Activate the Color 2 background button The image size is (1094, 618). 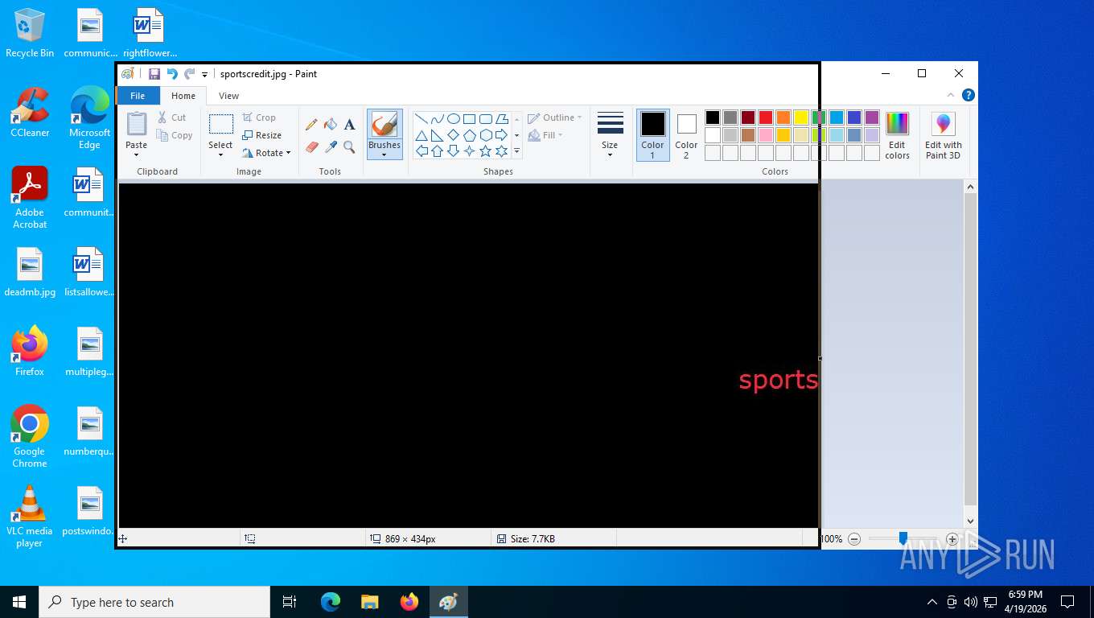pyautogui.click(x=686, y=134)
